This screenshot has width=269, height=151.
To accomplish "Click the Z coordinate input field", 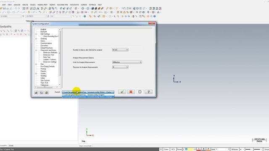I will click(x=61, y=16).
